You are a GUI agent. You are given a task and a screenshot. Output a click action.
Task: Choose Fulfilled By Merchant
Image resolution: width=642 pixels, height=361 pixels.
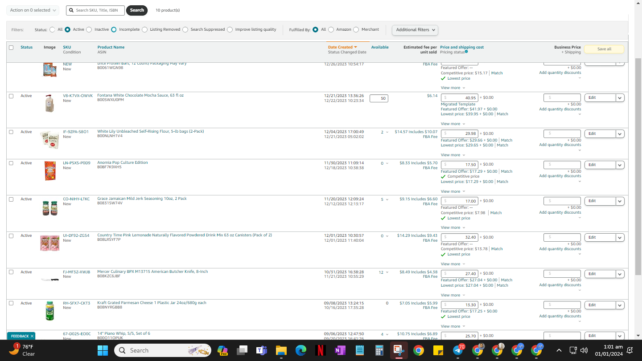point(356,30)
